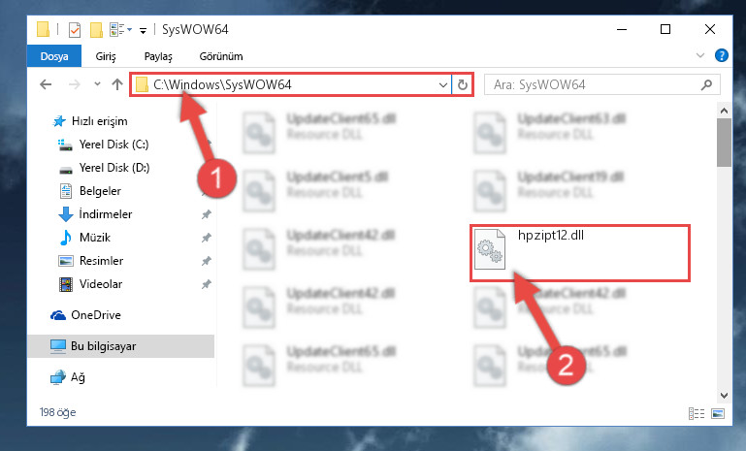Click the New Folder quick access icon
Screen dimensions: 746x451
(96, 29)
